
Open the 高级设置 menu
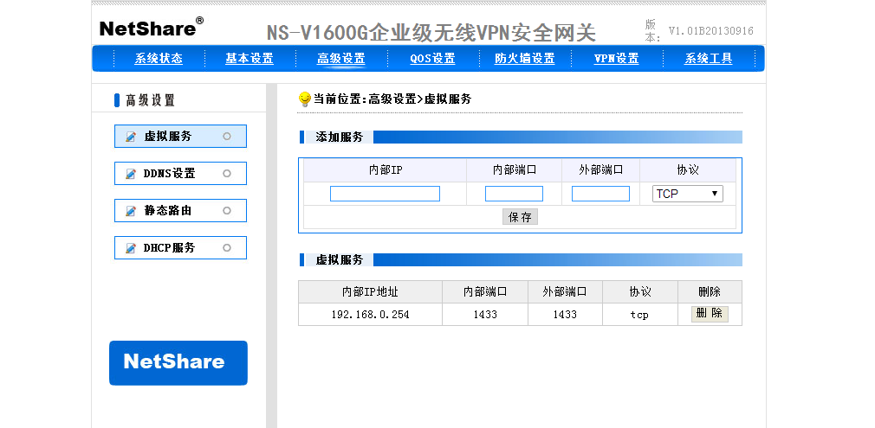[341, 59]
